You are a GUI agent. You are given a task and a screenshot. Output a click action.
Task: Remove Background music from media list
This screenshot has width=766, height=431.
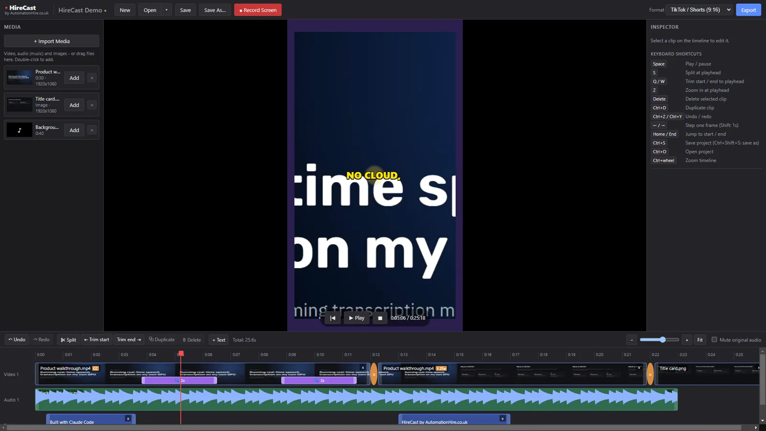[92, 130]
